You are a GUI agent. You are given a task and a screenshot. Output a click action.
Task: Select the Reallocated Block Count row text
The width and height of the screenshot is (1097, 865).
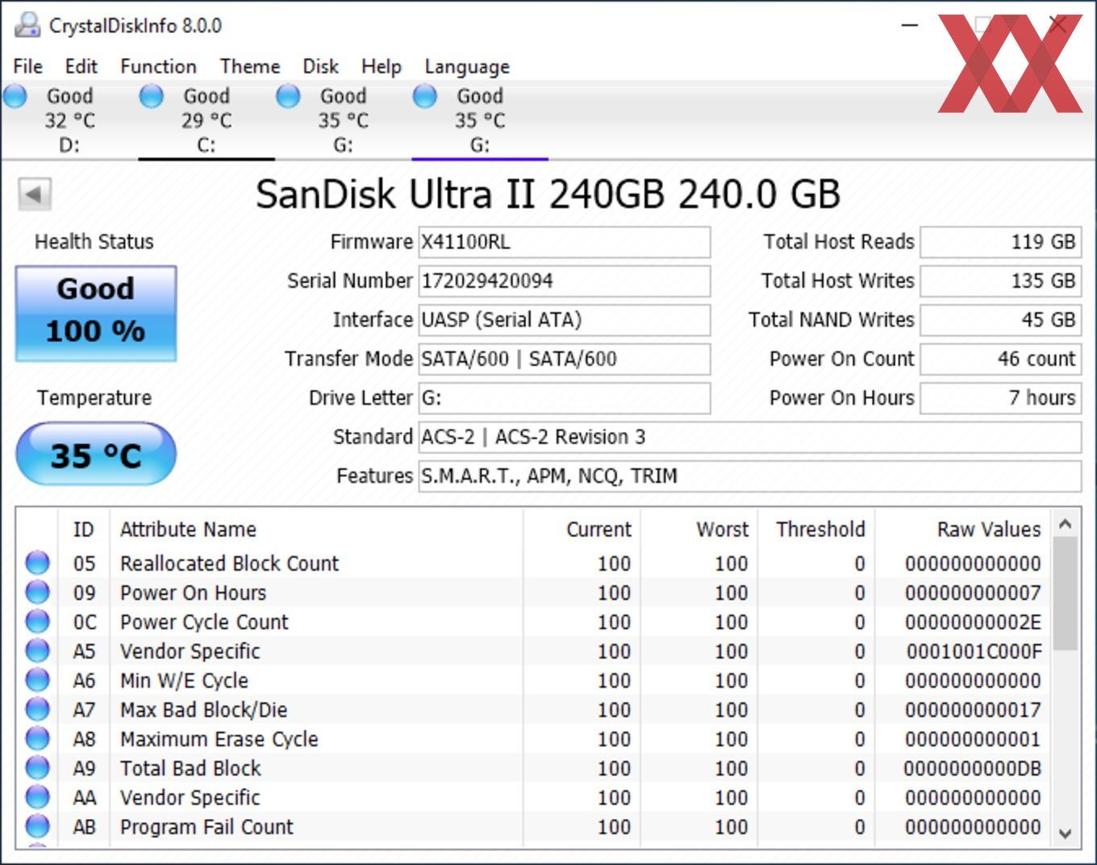[x=230, y=563]
